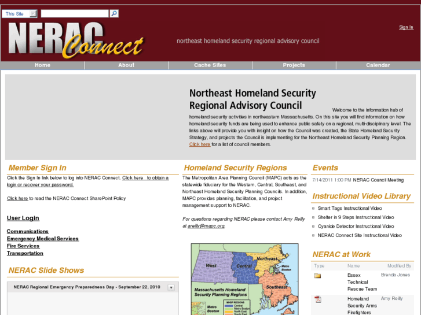Open the Massachusetts Homeland Security Regions map
This screenshot has height=315, width=421.
[244, 279]
